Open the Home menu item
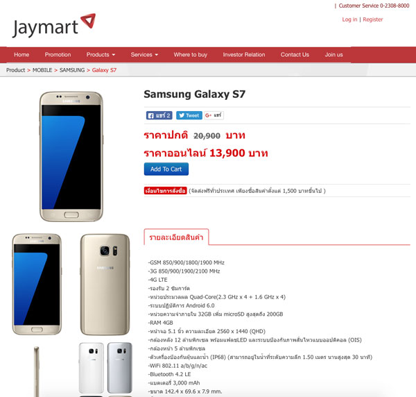The width and height of the screenshot is (416, 397). 21,55
